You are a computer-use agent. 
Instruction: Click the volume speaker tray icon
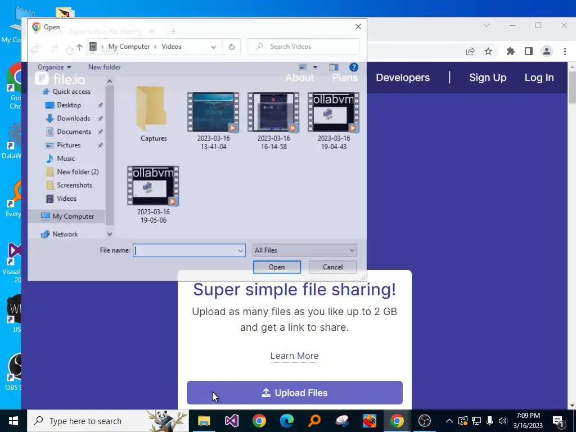tap(503, 421)
